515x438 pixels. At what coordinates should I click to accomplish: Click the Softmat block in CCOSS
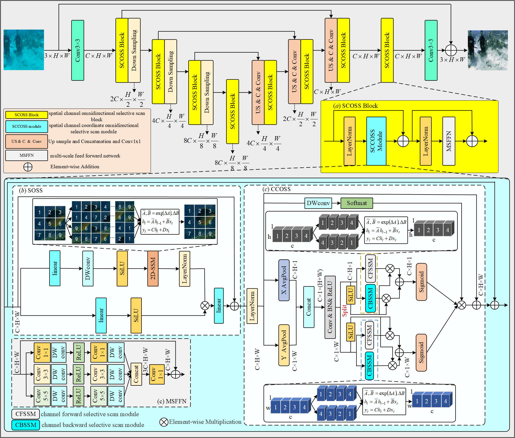pyautogui.click(x=356, y=203)
